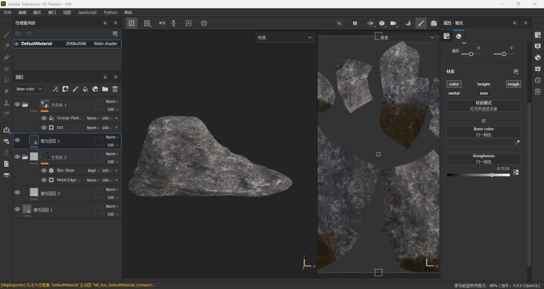Open the JavaScript menu
The height and width of the screenshot is (289, 544).
(87, 12)
